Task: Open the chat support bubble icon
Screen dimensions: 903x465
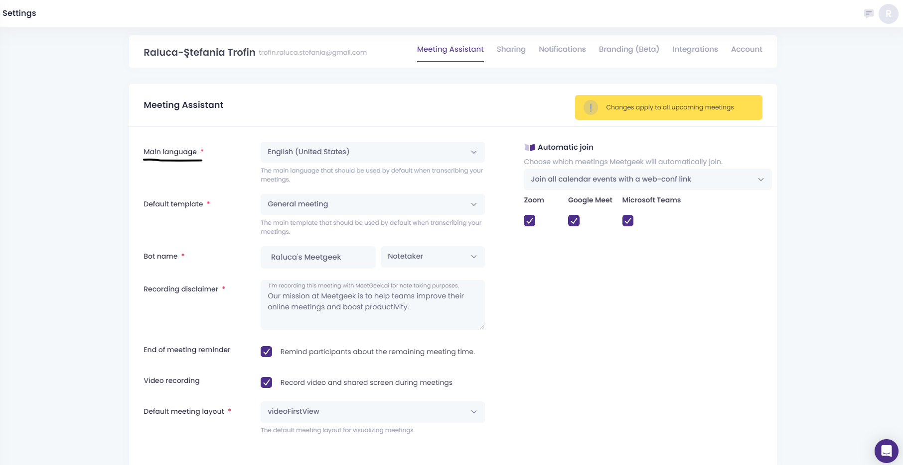Action: (x=886, y=451)
